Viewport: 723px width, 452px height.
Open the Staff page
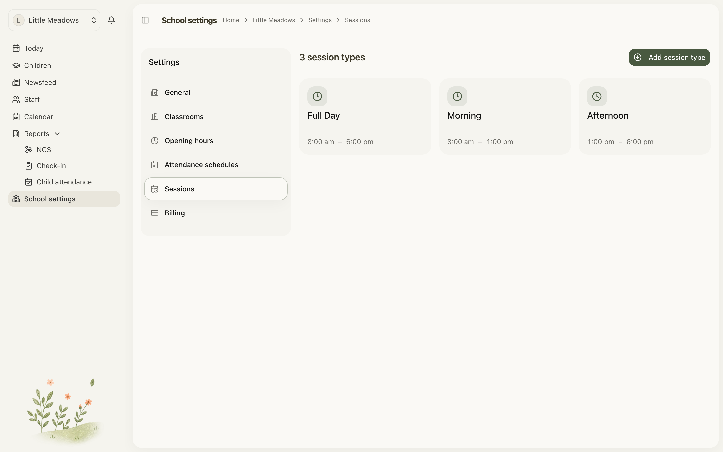(64, 99)
